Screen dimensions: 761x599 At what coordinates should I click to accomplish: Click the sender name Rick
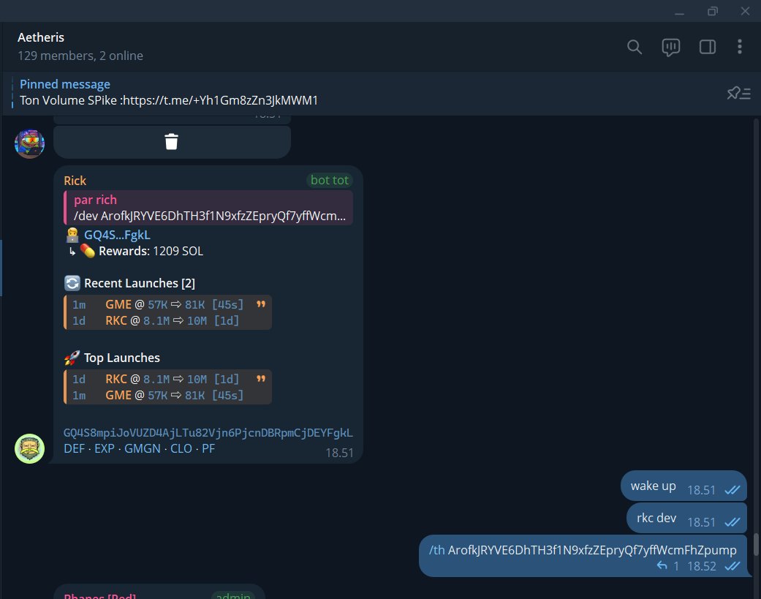click(75, 181)
